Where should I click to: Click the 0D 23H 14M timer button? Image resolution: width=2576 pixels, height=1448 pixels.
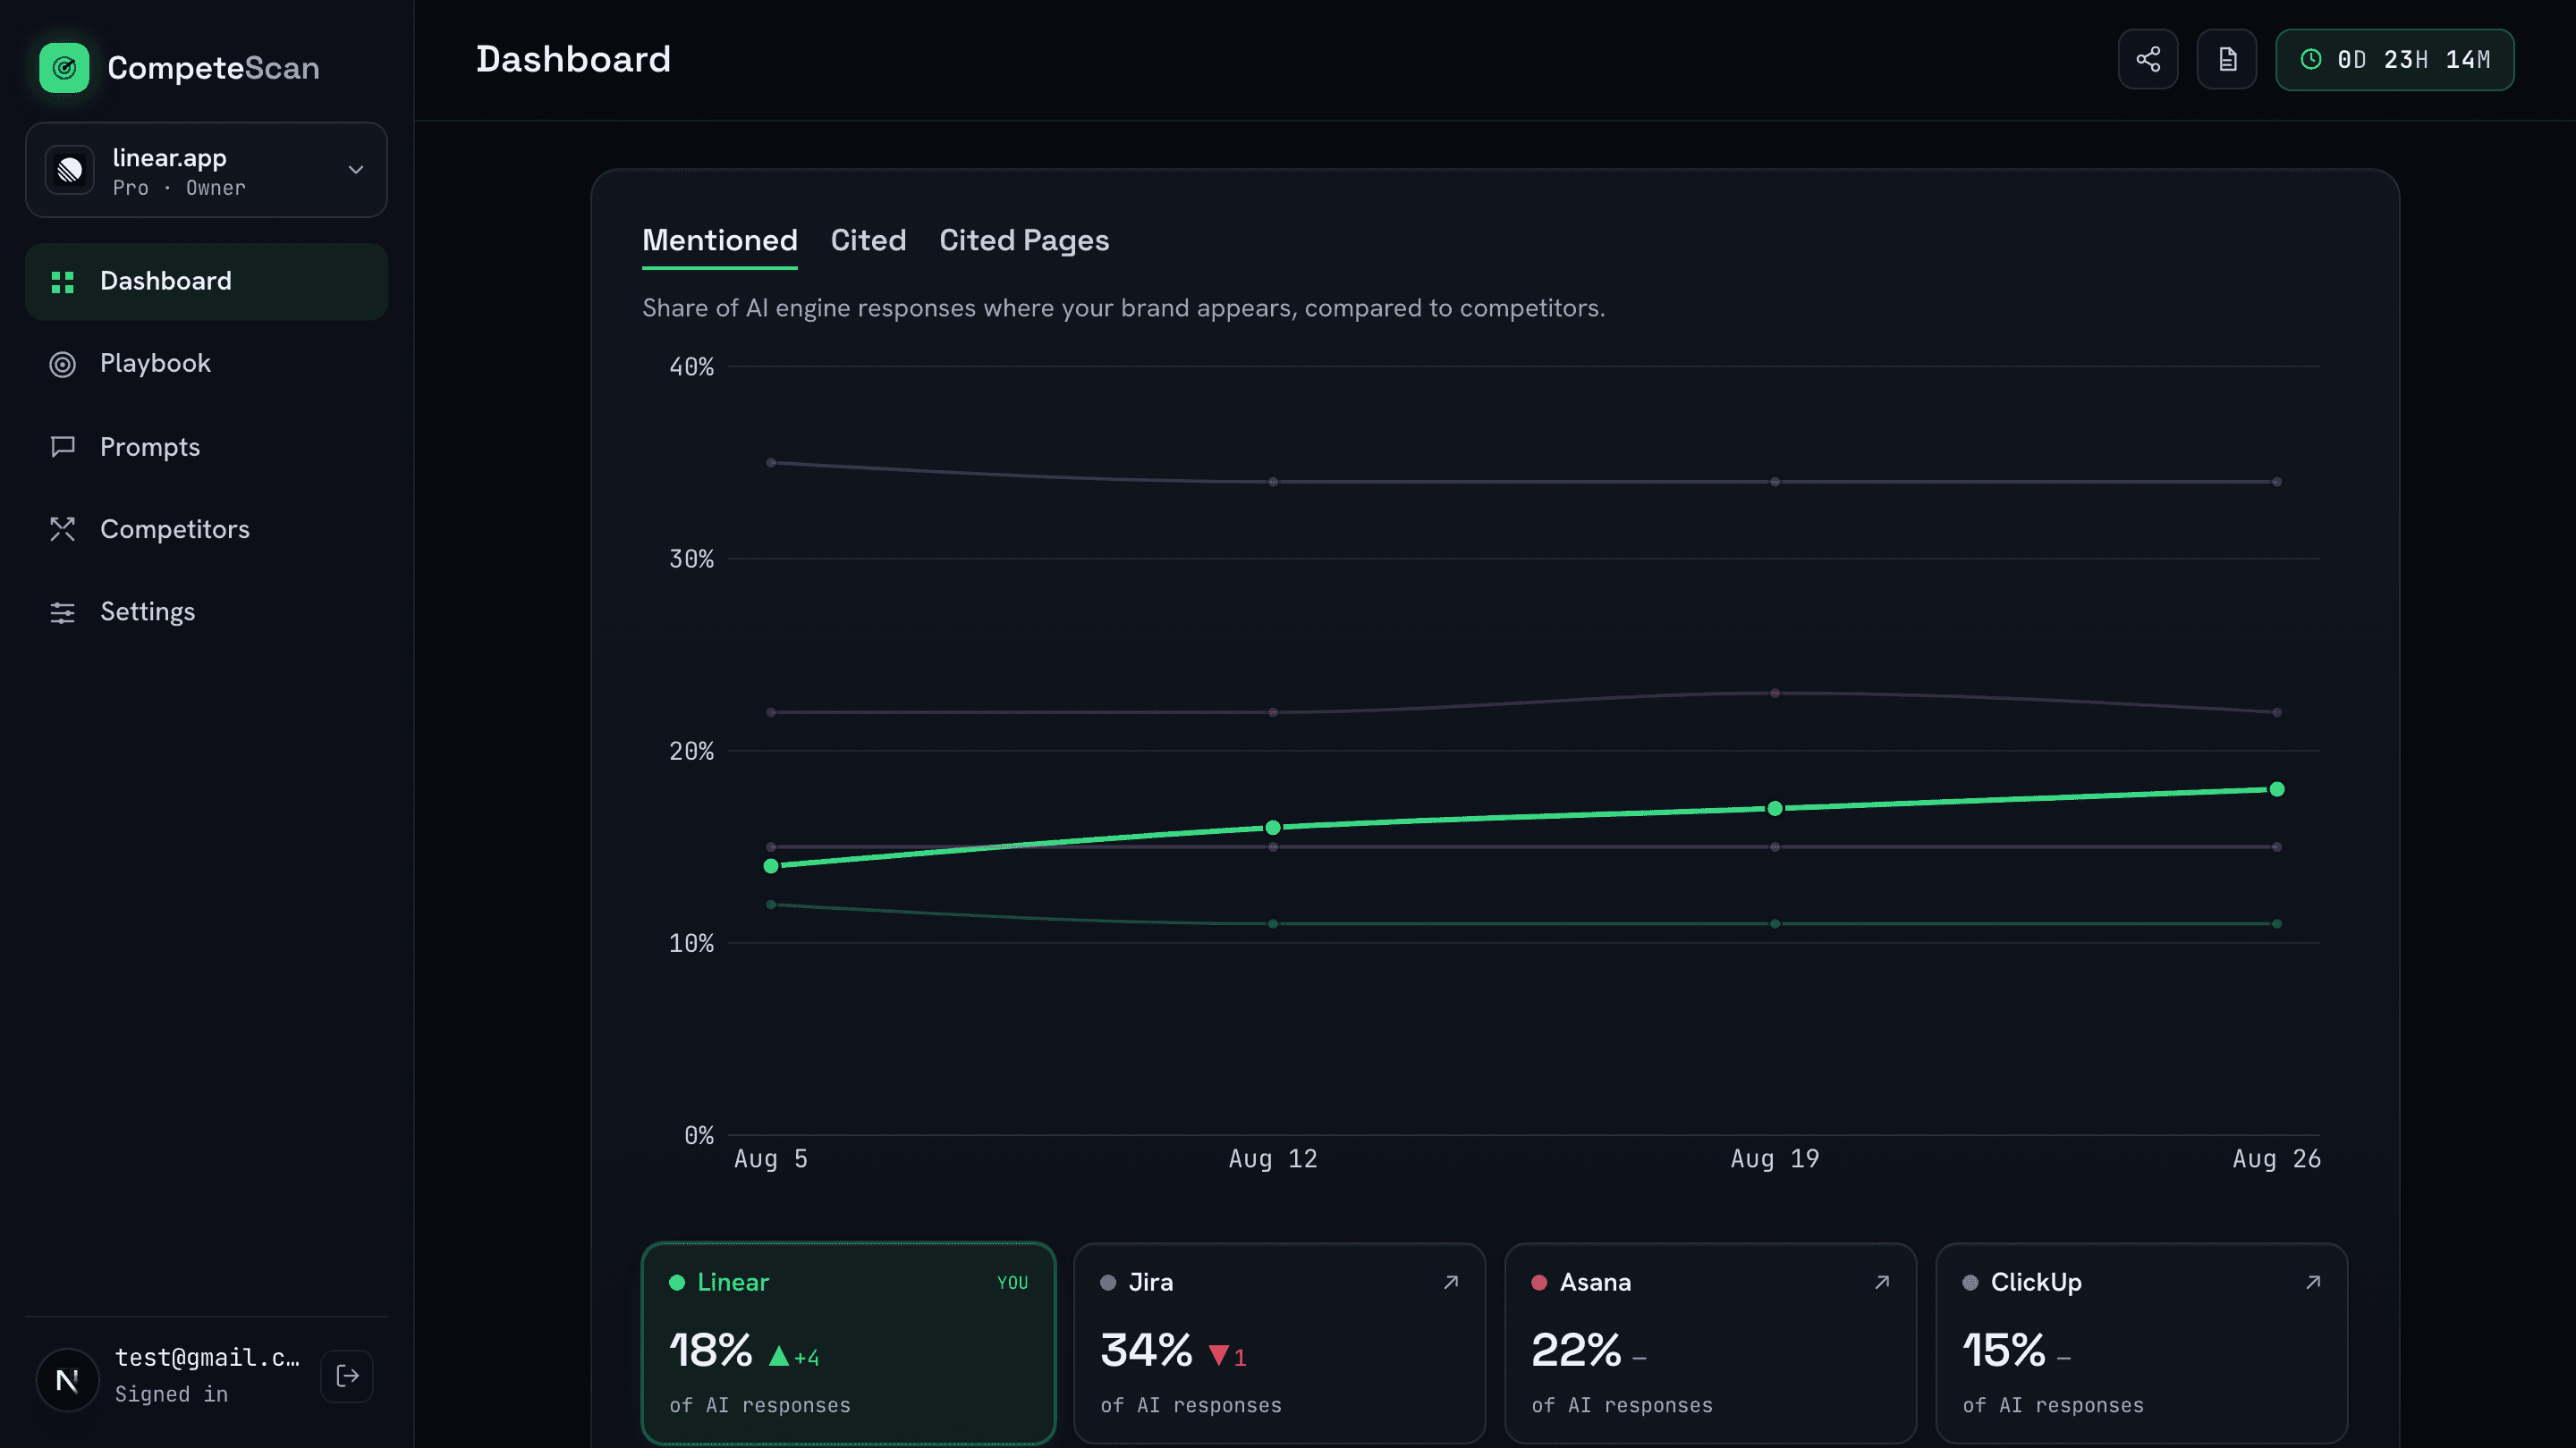click(x=2395, y=60)
